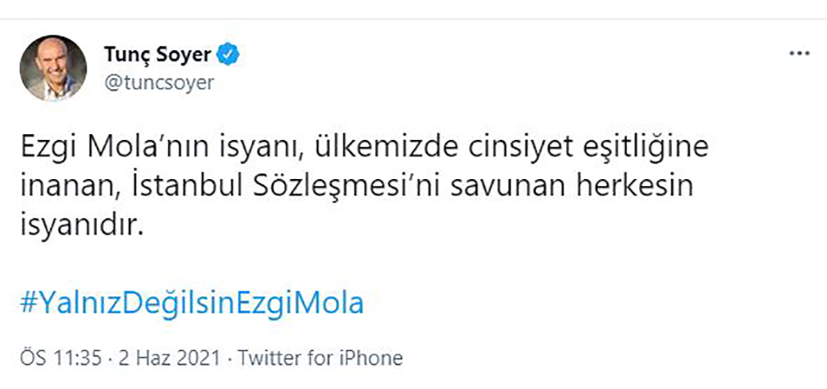This screenshot has height=389, width=827.
Task: Click the display name Tunç Soyer
Action: pyautogui.click(x=159, y=54)
